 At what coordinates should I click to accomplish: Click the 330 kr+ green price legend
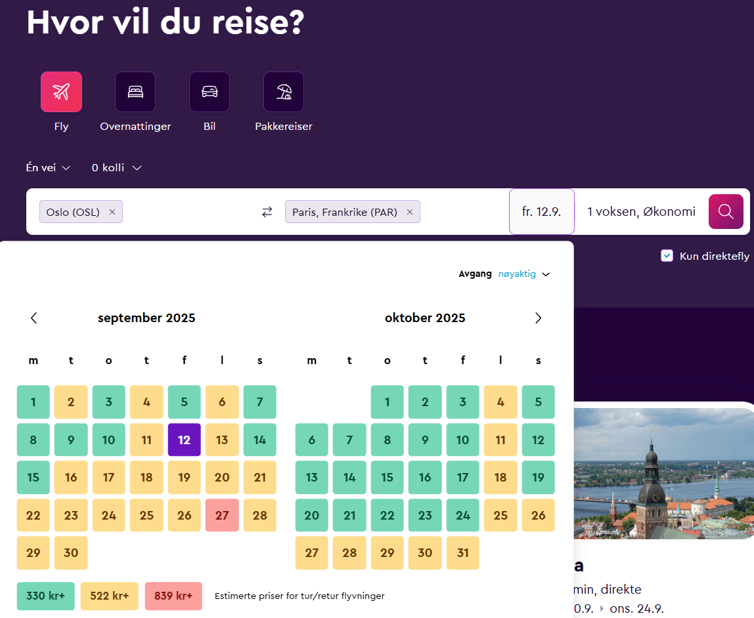tap(45, 596)
